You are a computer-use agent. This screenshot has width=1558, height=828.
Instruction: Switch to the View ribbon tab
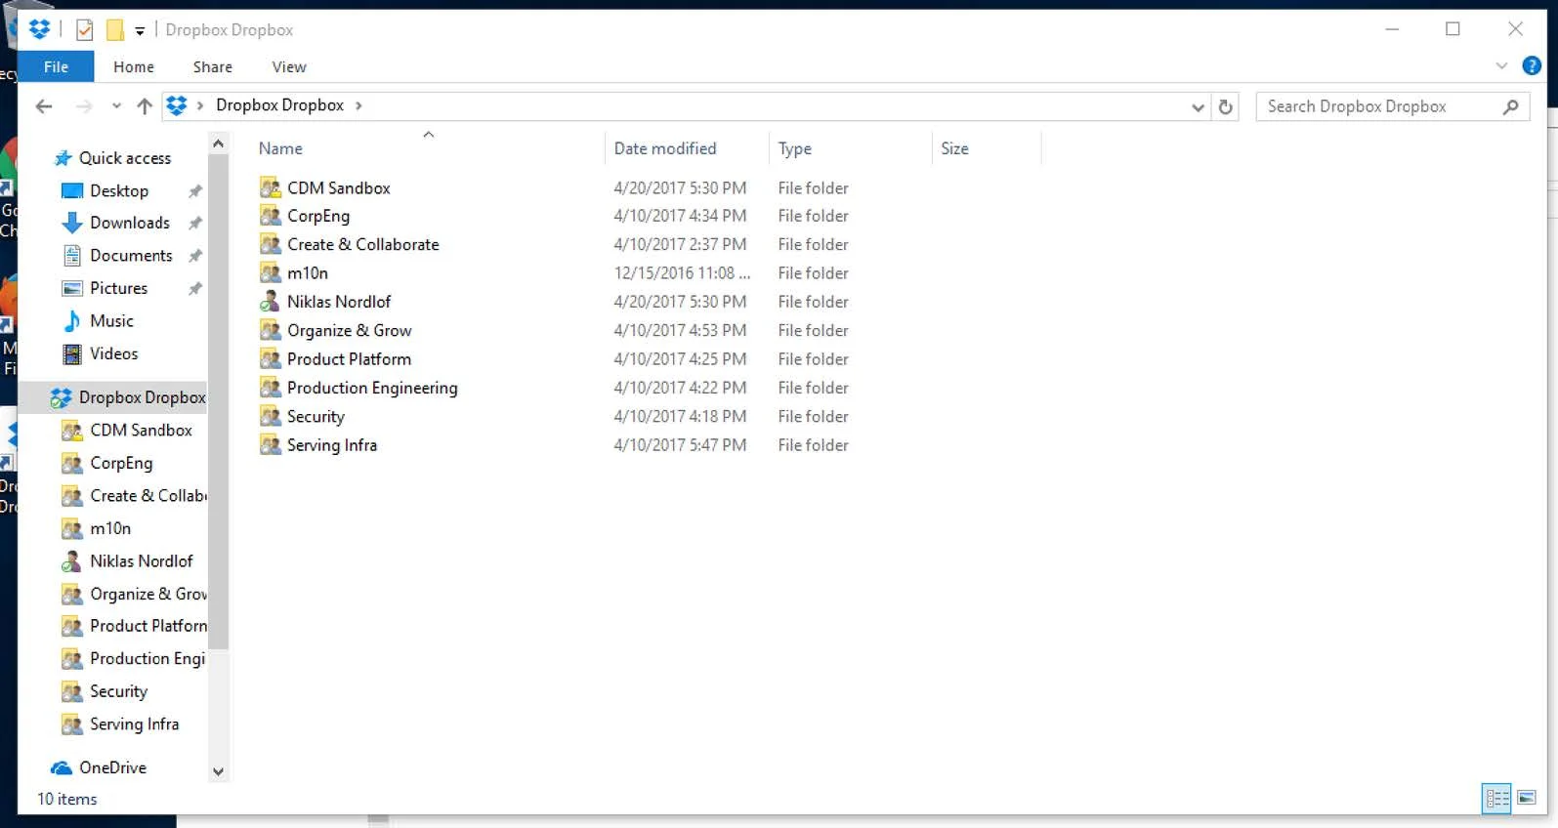click(x=289, y=66)
